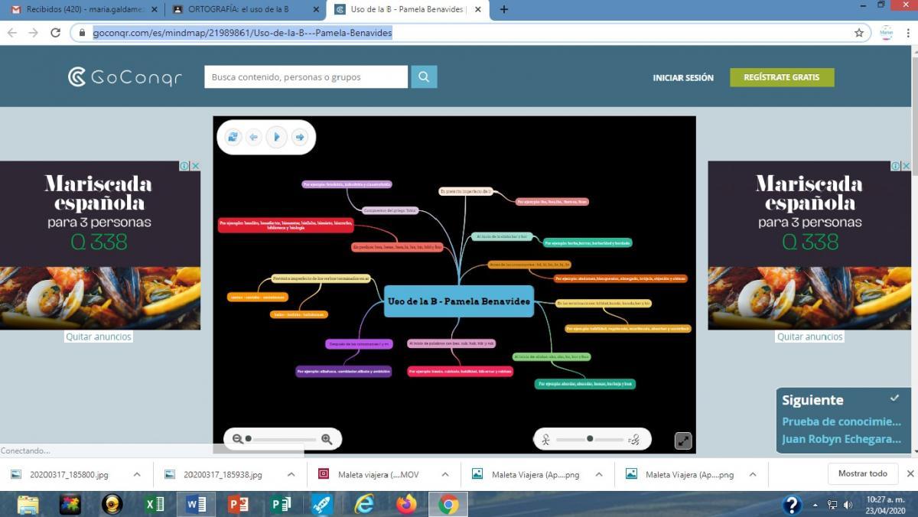Click INICIAR SESIÓN link
The image size is (918, 517).
click(683, 77)
